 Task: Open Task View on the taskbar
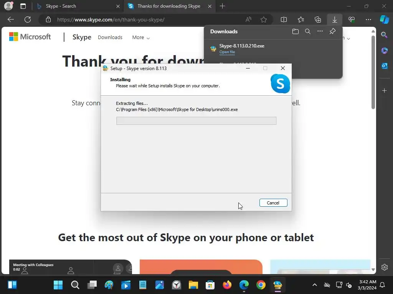point(92,285)
